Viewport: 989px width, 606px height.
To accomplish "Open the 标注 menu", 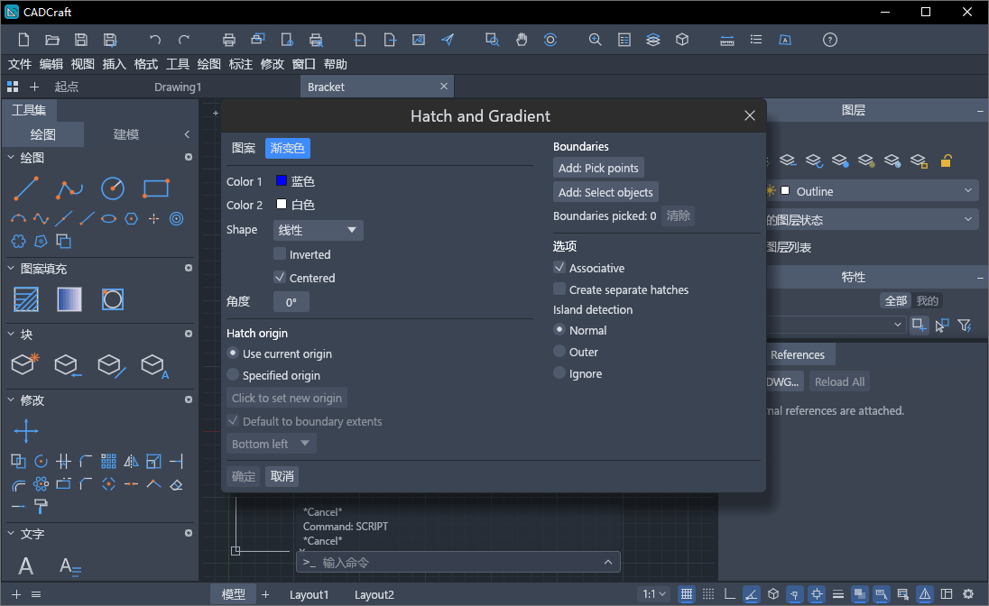I will click(240, 64).
